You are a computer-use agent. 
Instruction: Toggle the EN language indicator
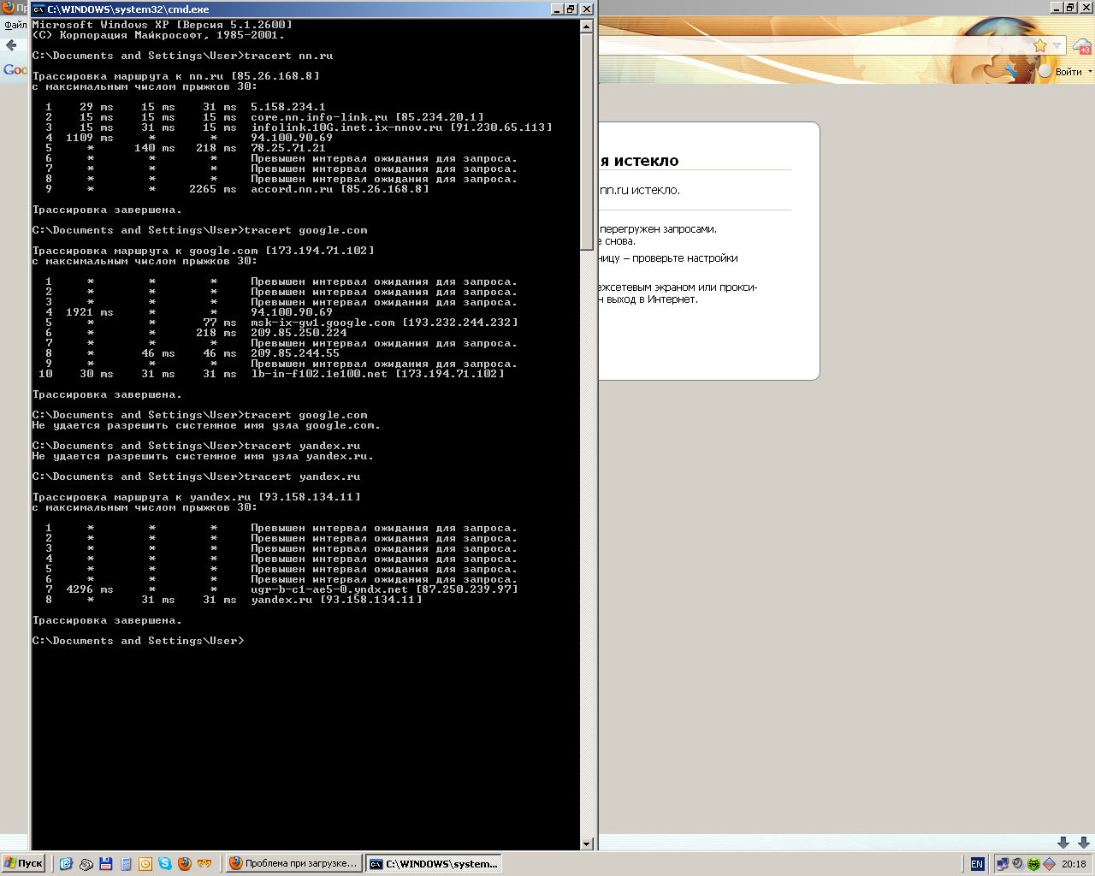977,864
